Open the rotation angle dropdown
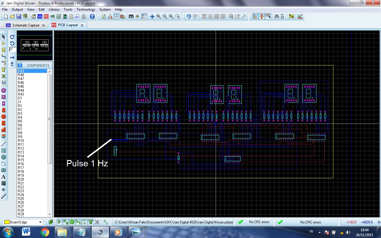 pyautogui.click(x=13, y=50)
